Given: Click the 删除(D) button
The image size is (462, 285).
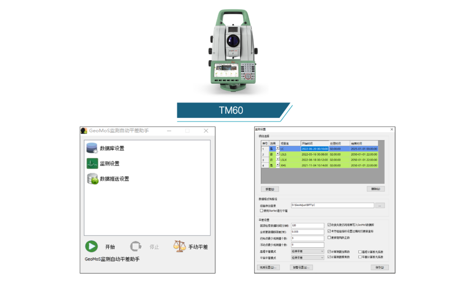Looking at the screenshot, I should click(x=376, y=189).
